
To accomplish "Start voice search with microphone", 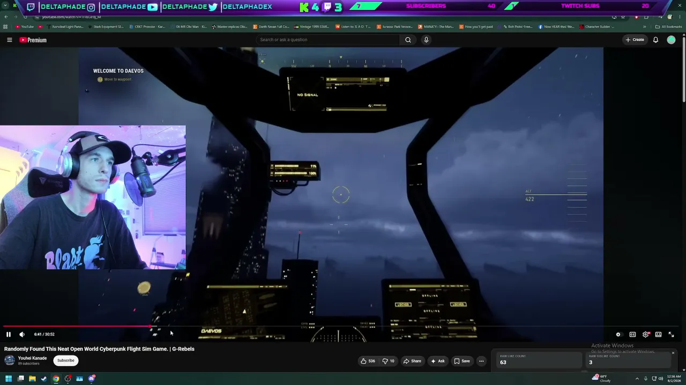I will [x=426, y=40].
